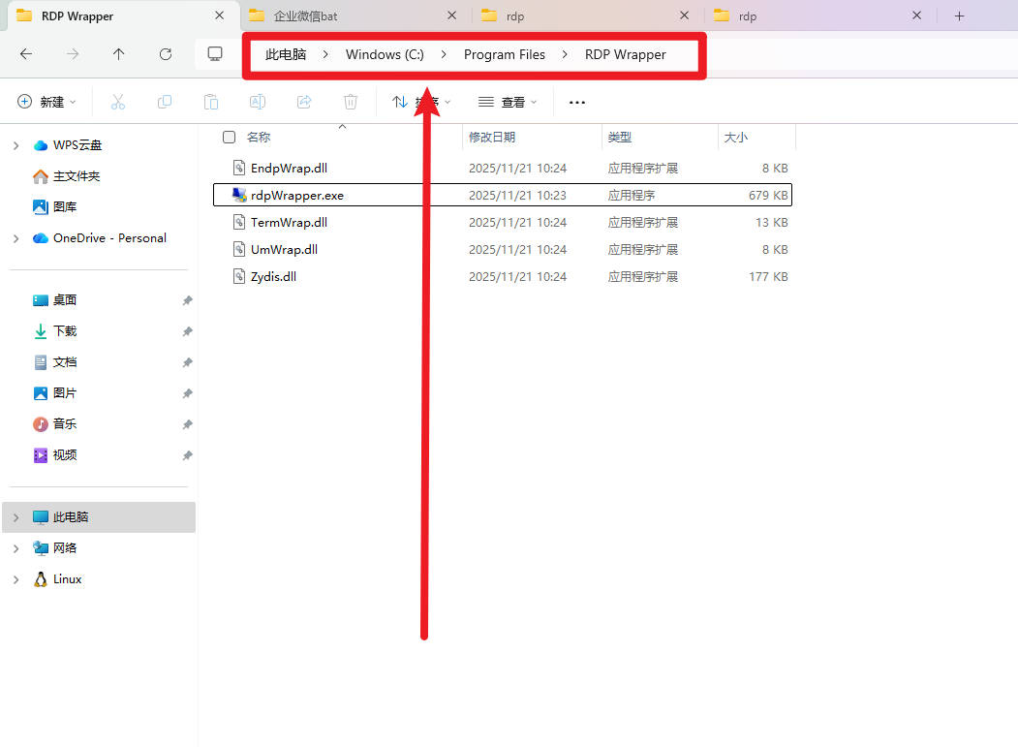Select the EndpWrap.dll file
Image resolution: width=1018 pixels, height=747 pixels.
[x=503, y=169]
